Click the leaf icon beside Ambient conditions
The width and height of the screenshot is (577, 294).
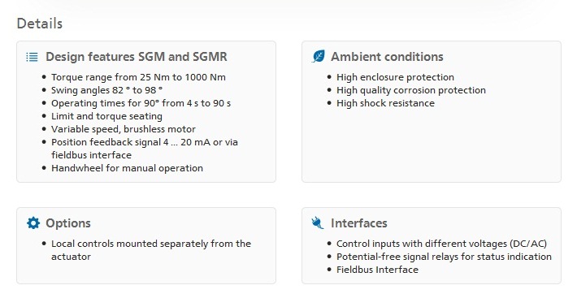tap(319, 56)
